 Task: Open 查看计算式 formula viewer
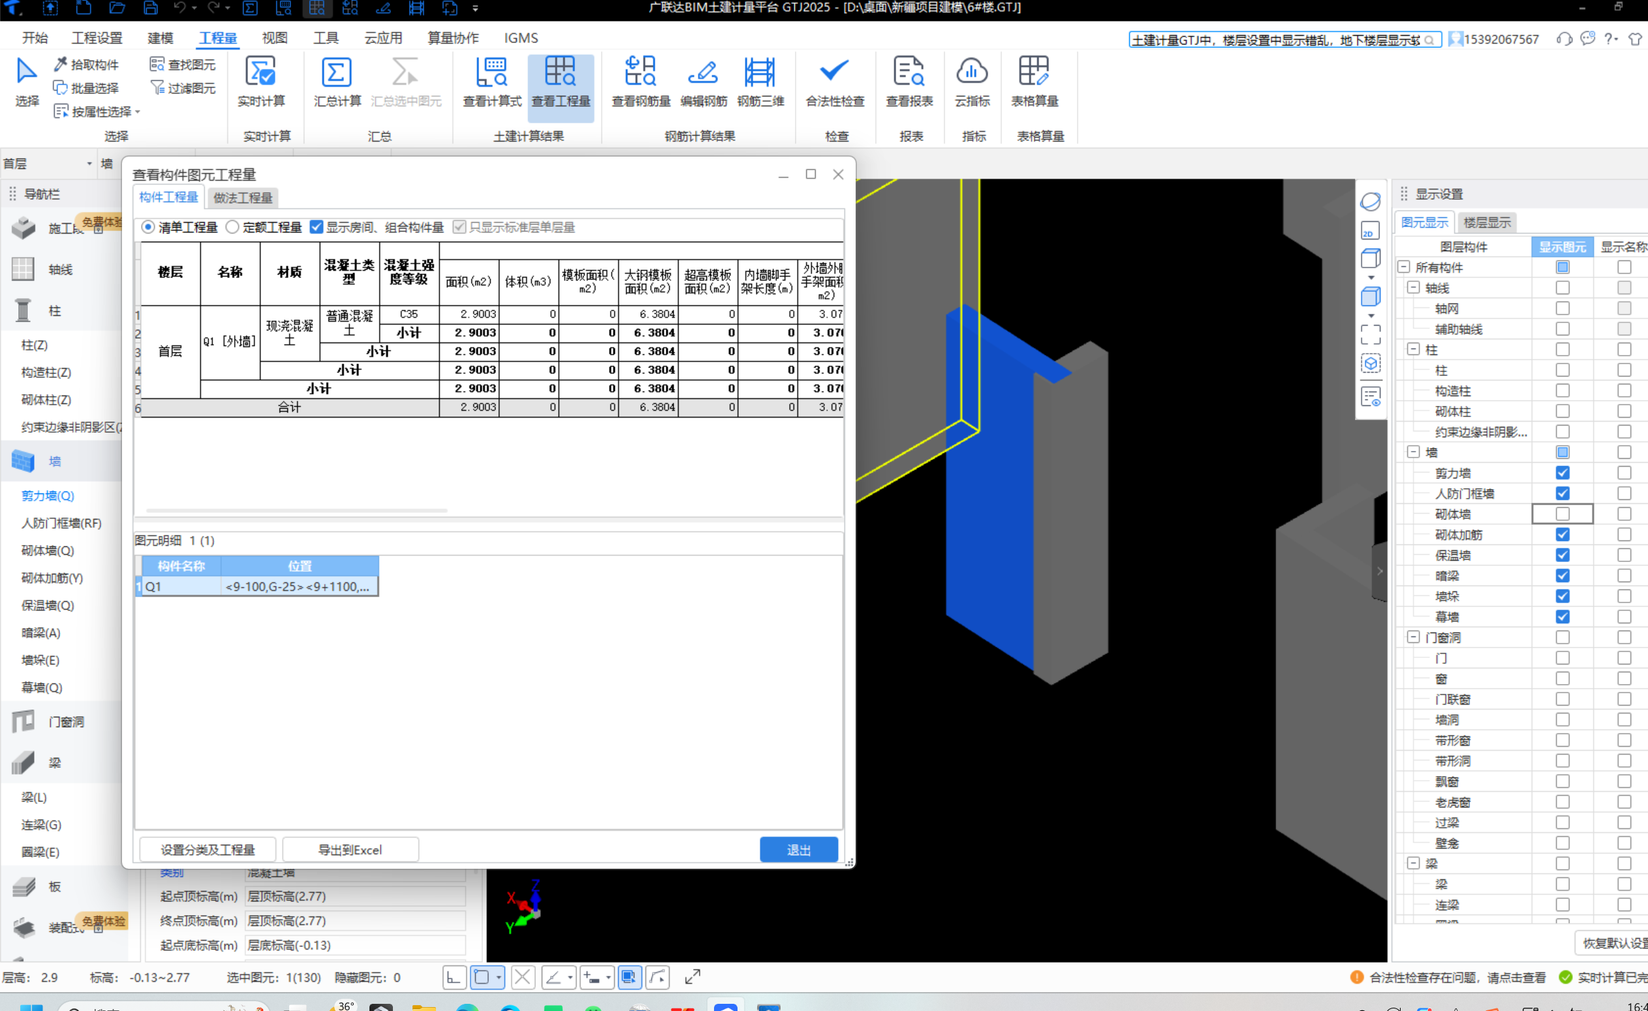pos(491,83)
